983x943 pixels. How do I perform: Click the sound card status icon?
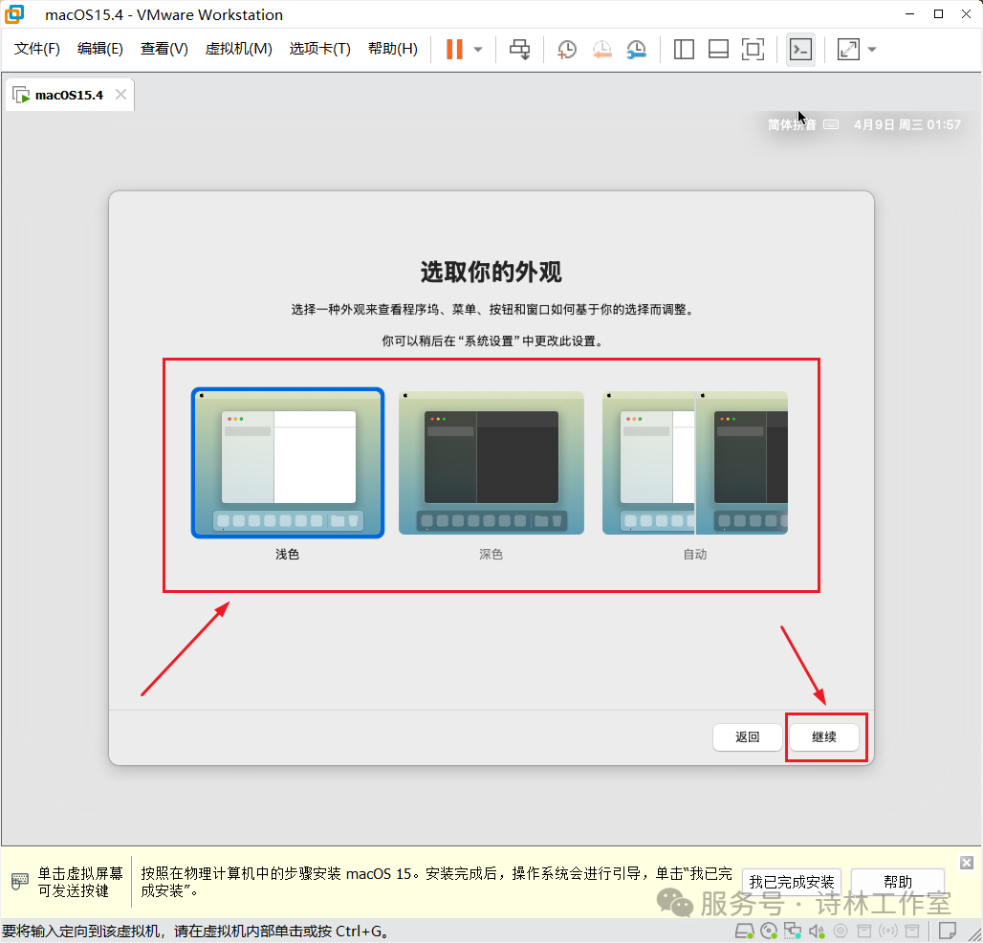coord(817,932)
